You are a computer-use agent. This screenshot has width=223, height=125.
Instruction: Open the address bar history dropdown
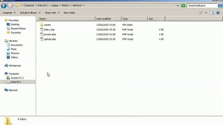click(x=178, y=6)
